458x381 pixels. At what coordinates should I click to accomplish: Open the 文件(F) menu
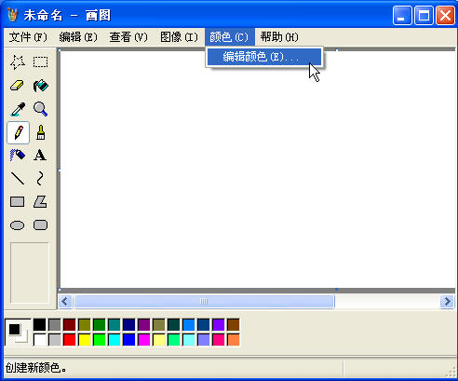pos(28,37)
